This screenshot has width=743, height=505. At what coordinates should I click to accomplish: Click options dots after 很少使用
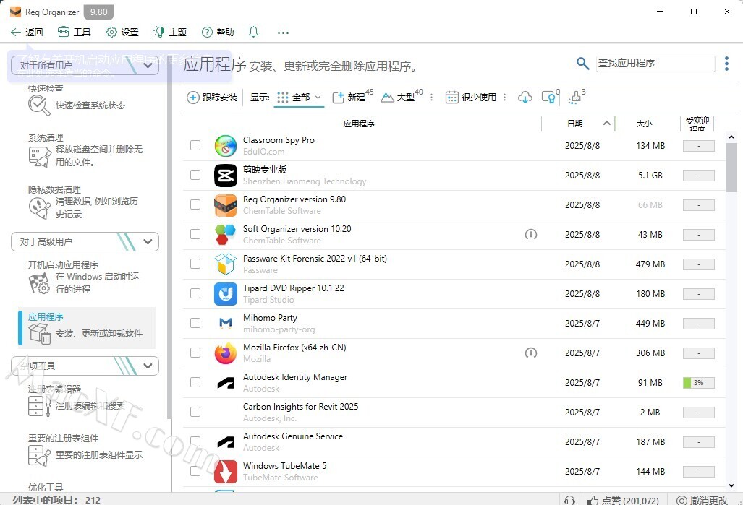505,97
